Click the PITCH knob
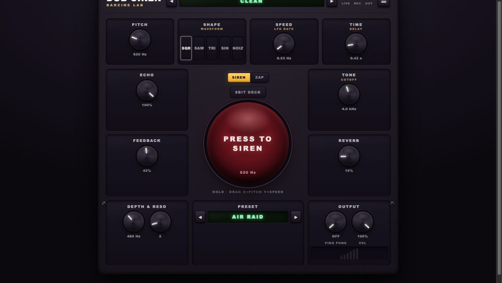Viewport: 502px width, 283px height. (140, 40)
